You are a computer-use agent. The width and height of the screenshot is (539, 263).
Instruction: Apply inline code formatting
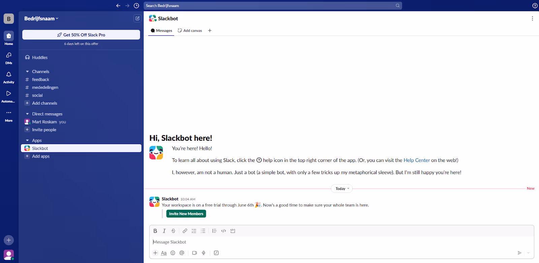pyautogui.click(x=223, y=231)
